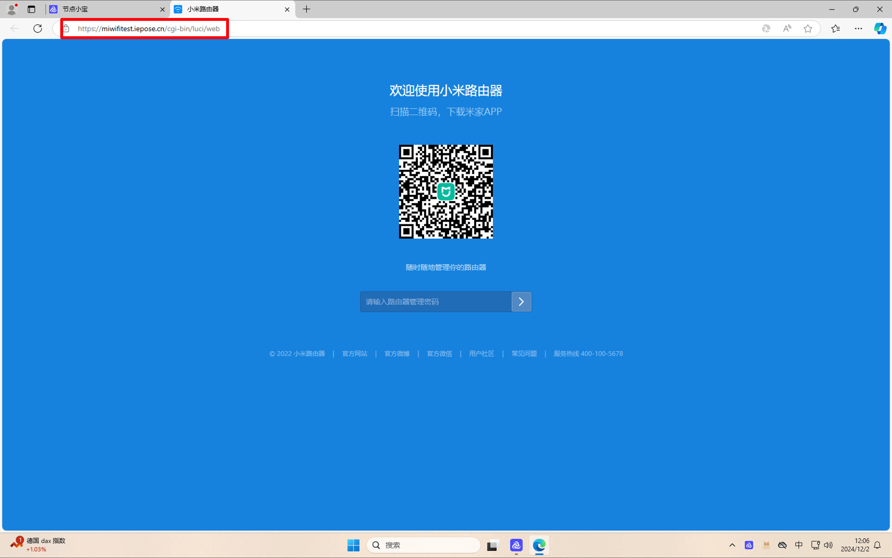Open the tab actions menu
Viewport: 892px width, 558px height.
click(31, 9)
